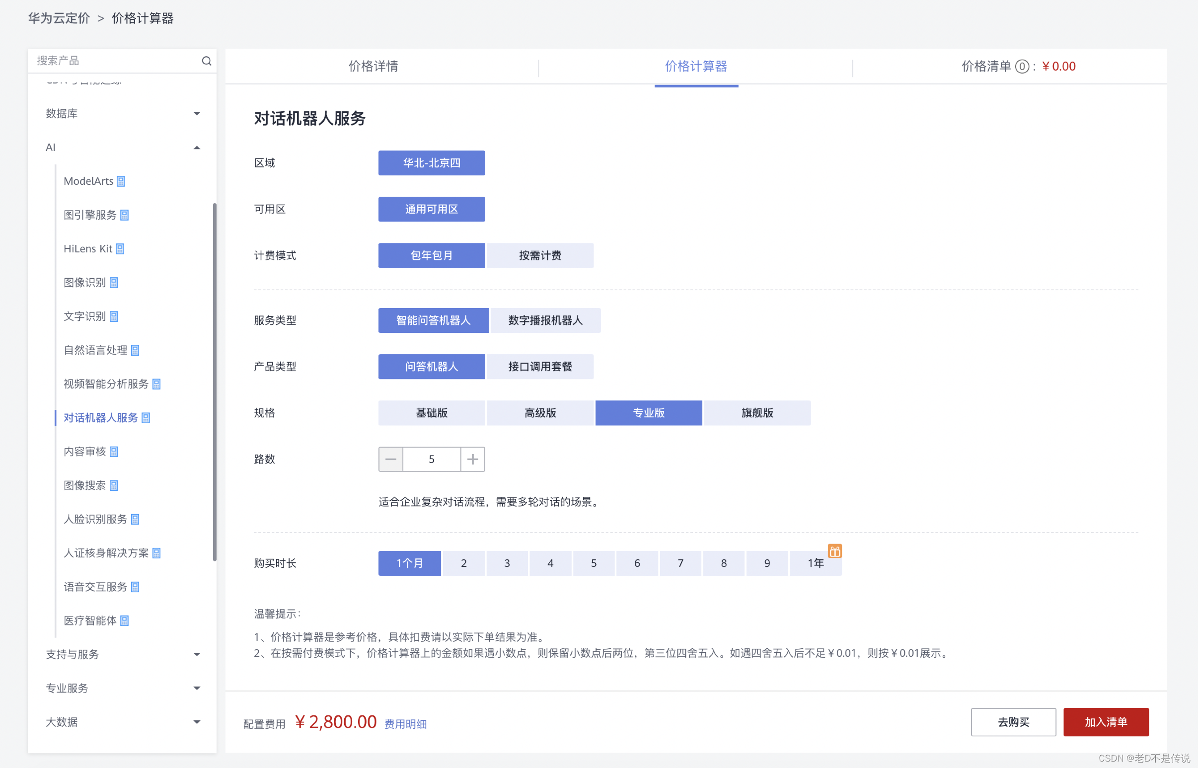Open 语音交互服务 in sidebar
Viewport: 1198px width, 768px height.
(x=95, y=587)
